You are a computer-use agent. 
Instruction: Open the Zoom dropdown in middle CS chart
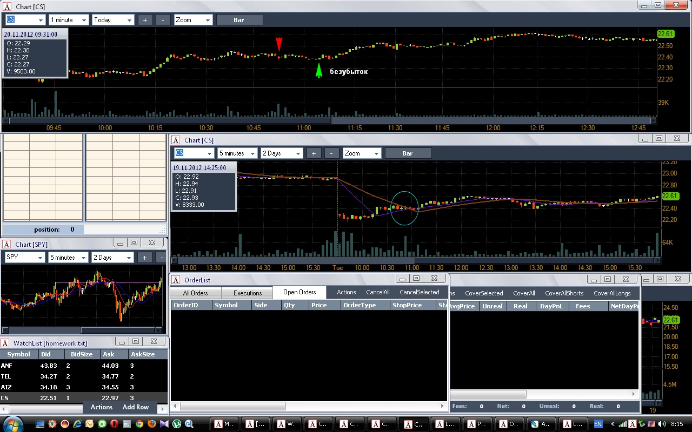362,153
